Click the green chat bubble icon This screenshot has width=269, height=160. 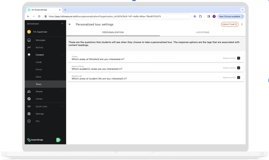tap(59, 140)
